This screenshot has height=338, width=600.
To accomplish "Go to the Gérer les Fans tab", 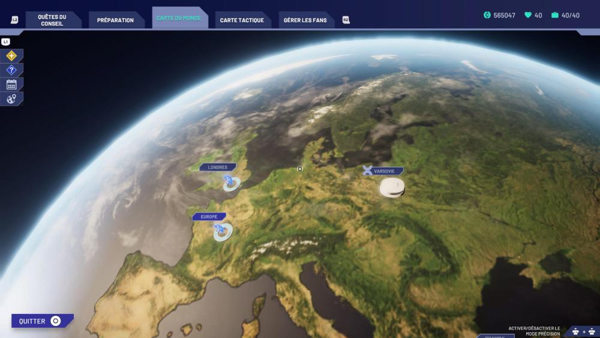I will pos(306,20).
